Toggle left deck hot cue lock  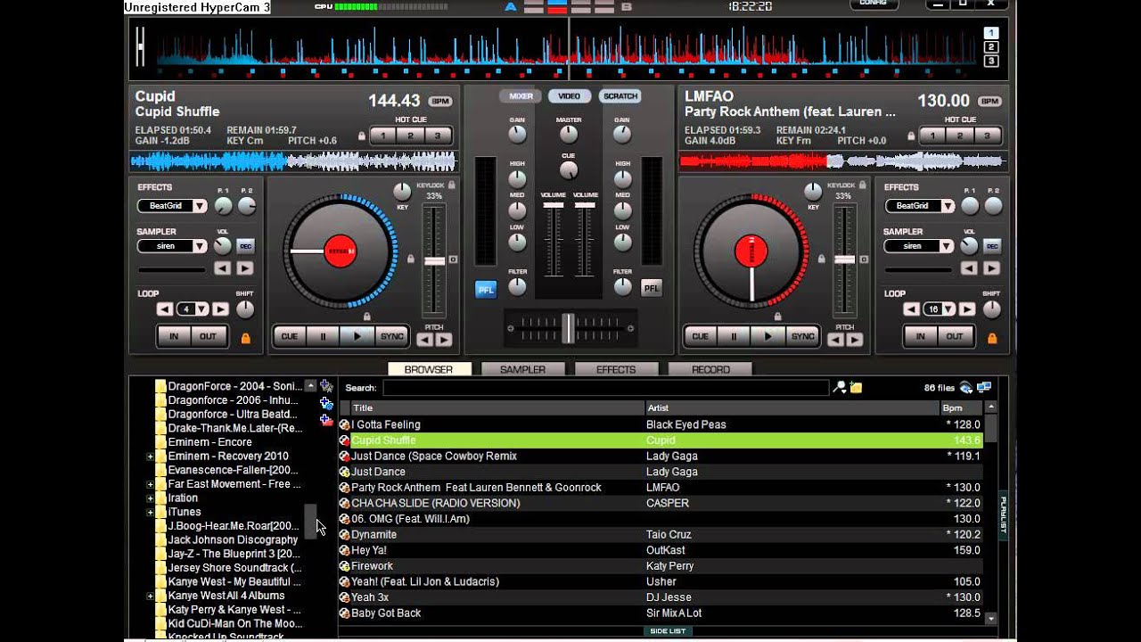pos(362,136)
